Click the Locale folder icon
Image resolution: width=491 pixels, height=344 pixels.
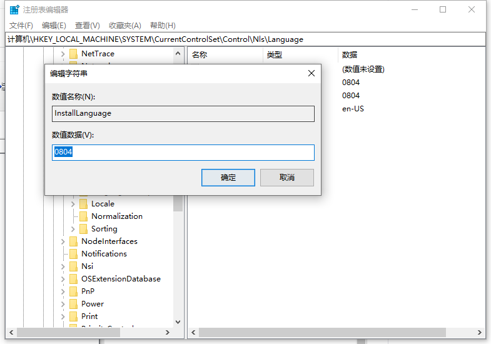click(83, 204)
